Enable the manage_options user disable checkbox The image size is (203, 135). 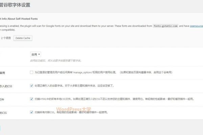[x=31, y=72]
